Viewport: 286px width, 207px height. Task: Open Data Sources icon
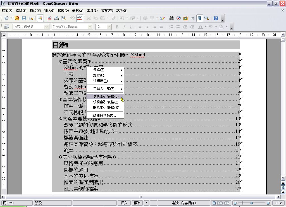tap(192, 18)
